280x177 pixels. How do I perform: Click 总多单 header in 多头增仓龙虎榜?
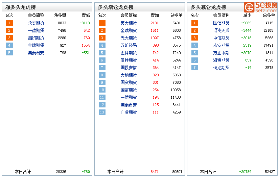pyautogui.click(x=176, y=15)
